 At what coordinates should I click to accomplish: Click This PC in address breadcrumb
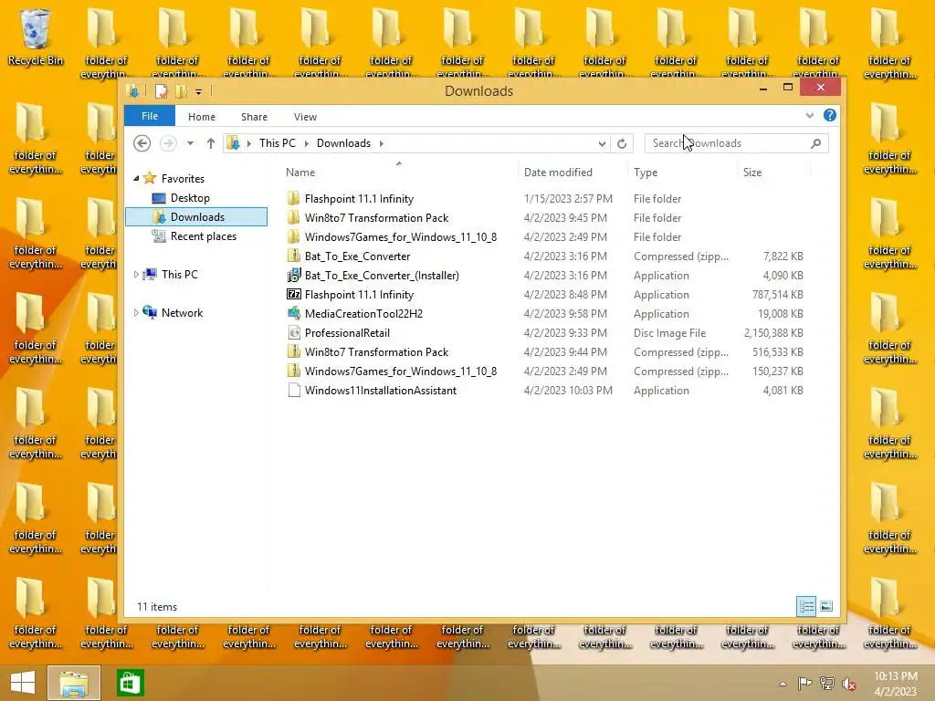[x=278, y=143]
